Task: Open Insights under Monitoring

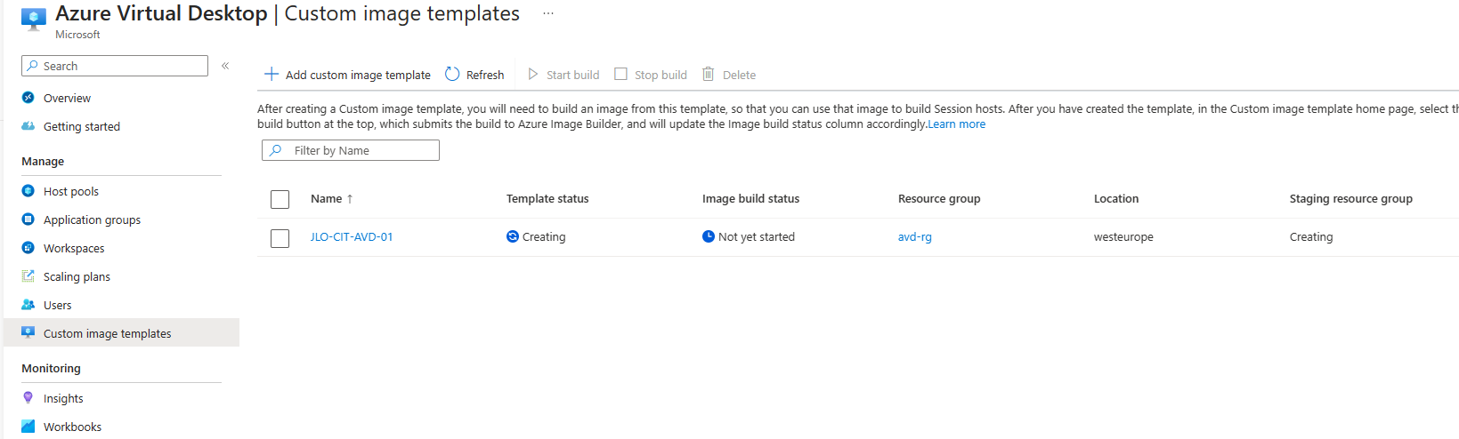Action: tap(63, 398)
